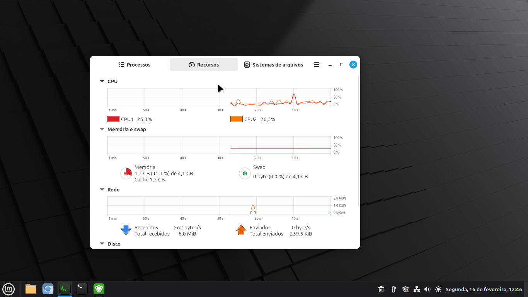Select the Recursos tab

[204, 65]
